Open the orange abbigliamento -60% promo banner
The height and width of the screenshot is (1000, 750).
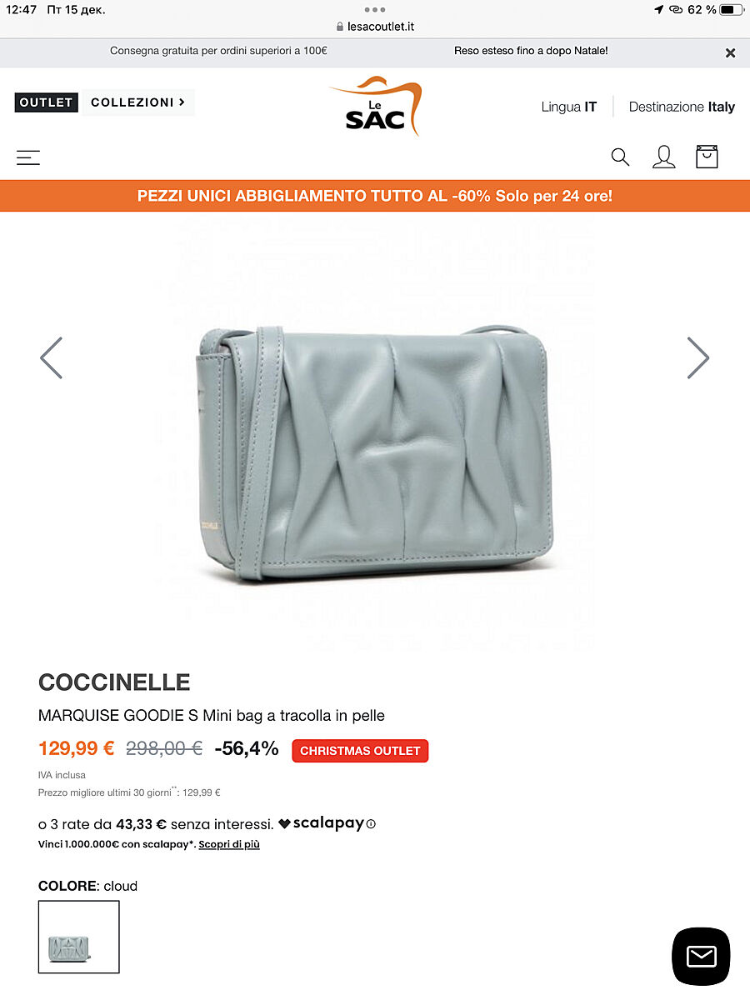(x=375, y=197)
